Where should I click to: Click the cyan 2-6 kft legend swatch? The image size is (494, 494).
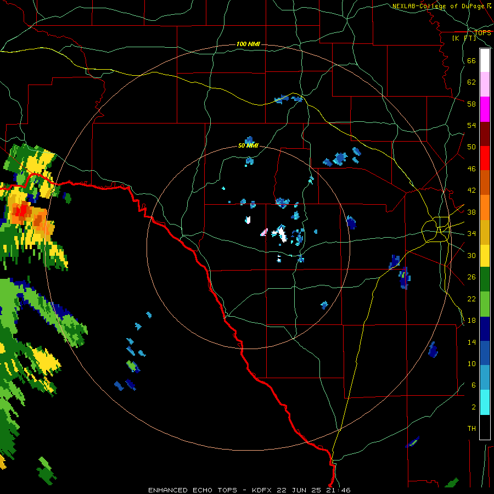(485, 402)
